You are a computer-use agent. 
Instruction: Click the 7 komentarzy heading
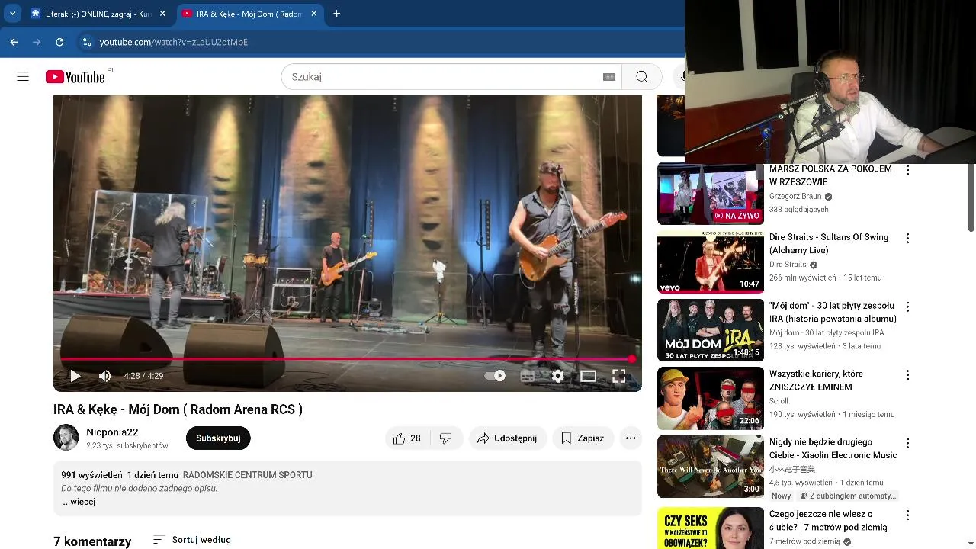click(92, 541)
